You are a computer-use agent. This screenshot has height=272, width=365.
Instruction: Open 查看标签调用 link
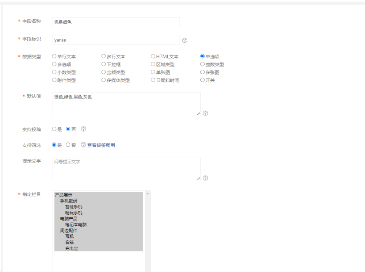pyautogui.click(x=101, y=145)
